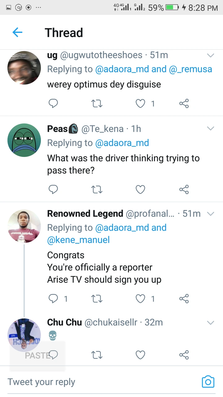Like ug's tweet

click(x=141, y=103)
